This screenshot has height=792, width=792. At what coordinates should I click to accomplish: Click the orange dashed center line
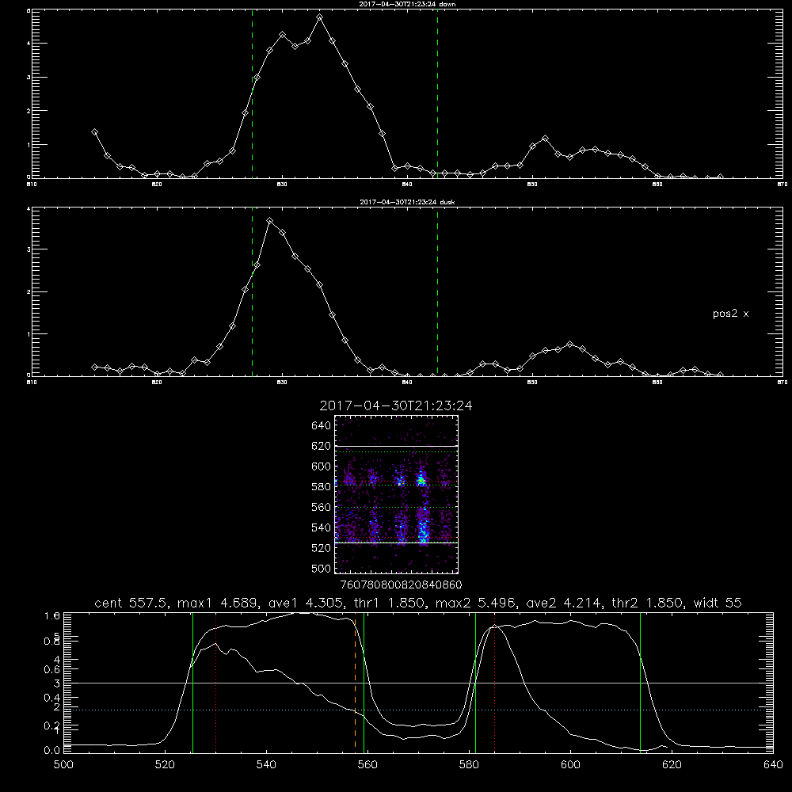tap(355, 682)
